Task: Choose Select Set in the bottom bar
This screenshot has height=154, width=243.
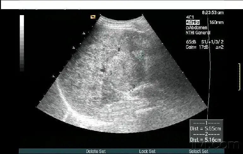Action: [199, 151]
